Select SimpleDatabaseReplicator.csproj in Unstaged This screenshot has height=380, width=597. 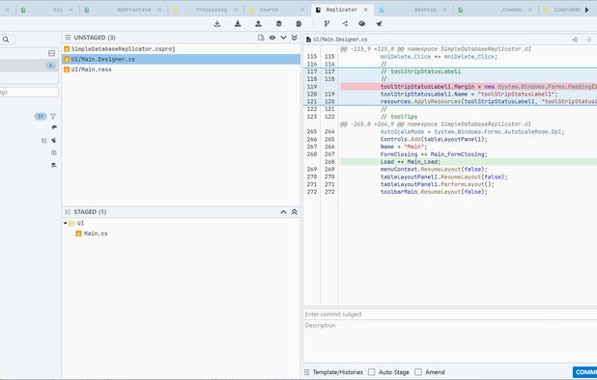pyautogui.click(x=182, y=48)
